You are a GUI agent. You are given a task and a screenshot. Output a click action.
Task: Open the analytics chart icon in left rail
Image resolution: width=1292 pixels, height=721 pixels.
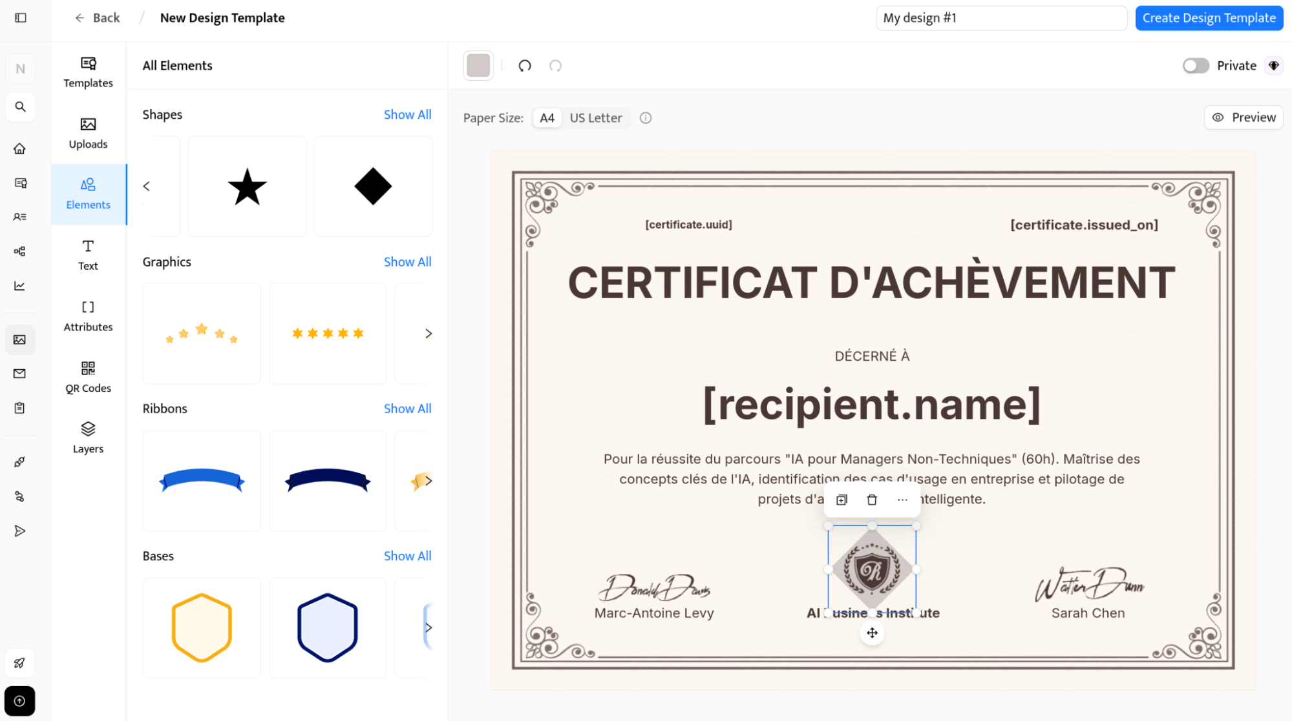click(20, 286)
